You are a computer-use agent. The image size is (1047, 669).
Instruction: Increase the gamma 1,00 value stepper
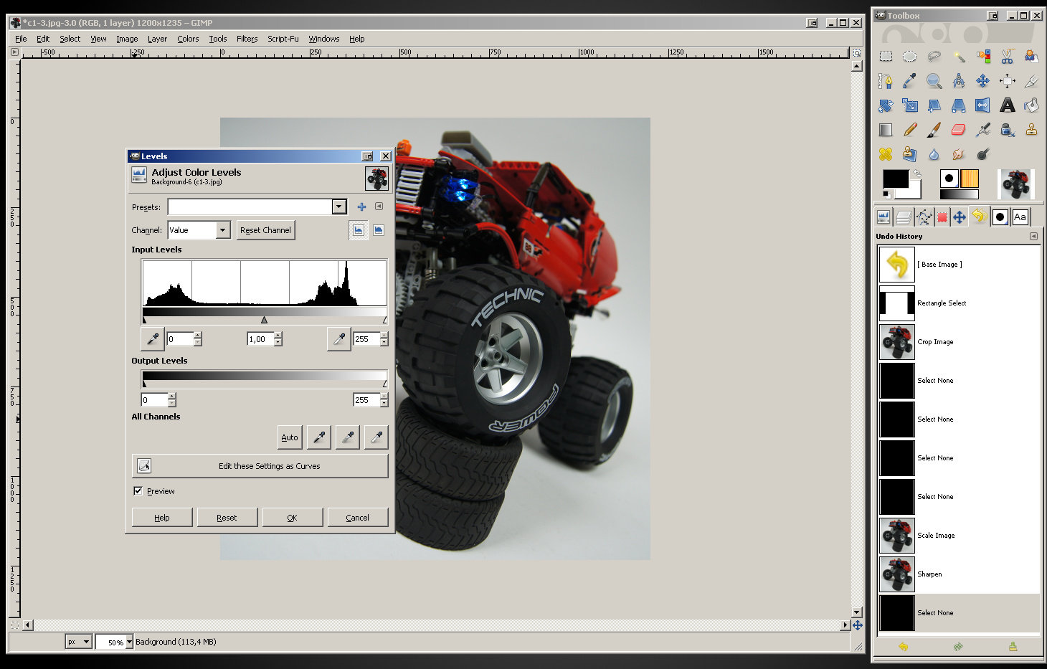click(278, 336)
